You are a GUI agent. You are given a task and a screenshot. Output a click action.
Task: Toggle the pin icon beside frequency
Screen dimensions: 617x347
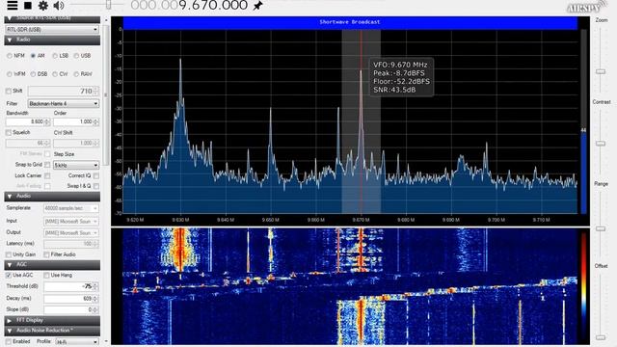tap(257, 6)
